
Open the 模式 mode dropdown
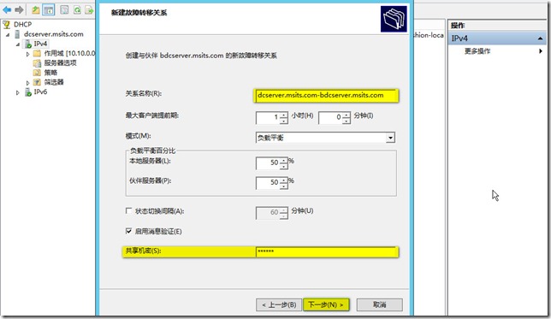click(x=390, y=138)
